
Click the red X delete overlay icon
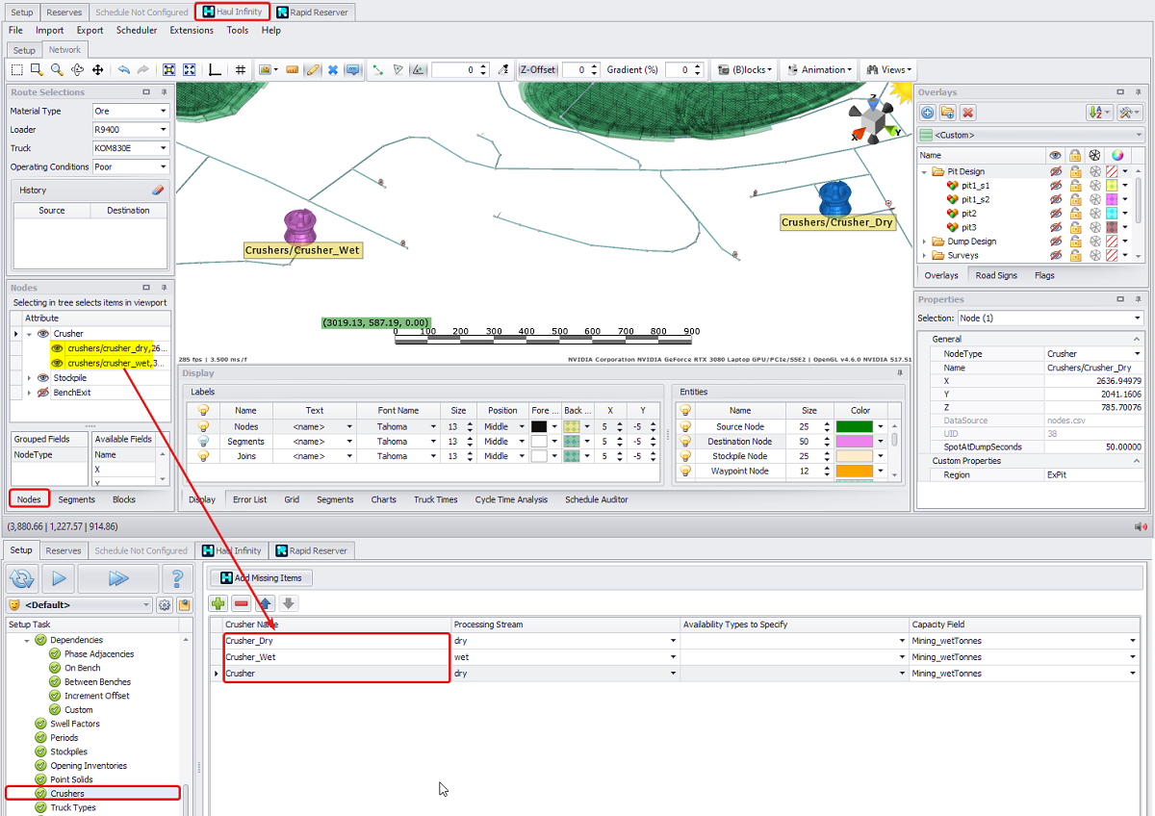click(x=968, y=113)
